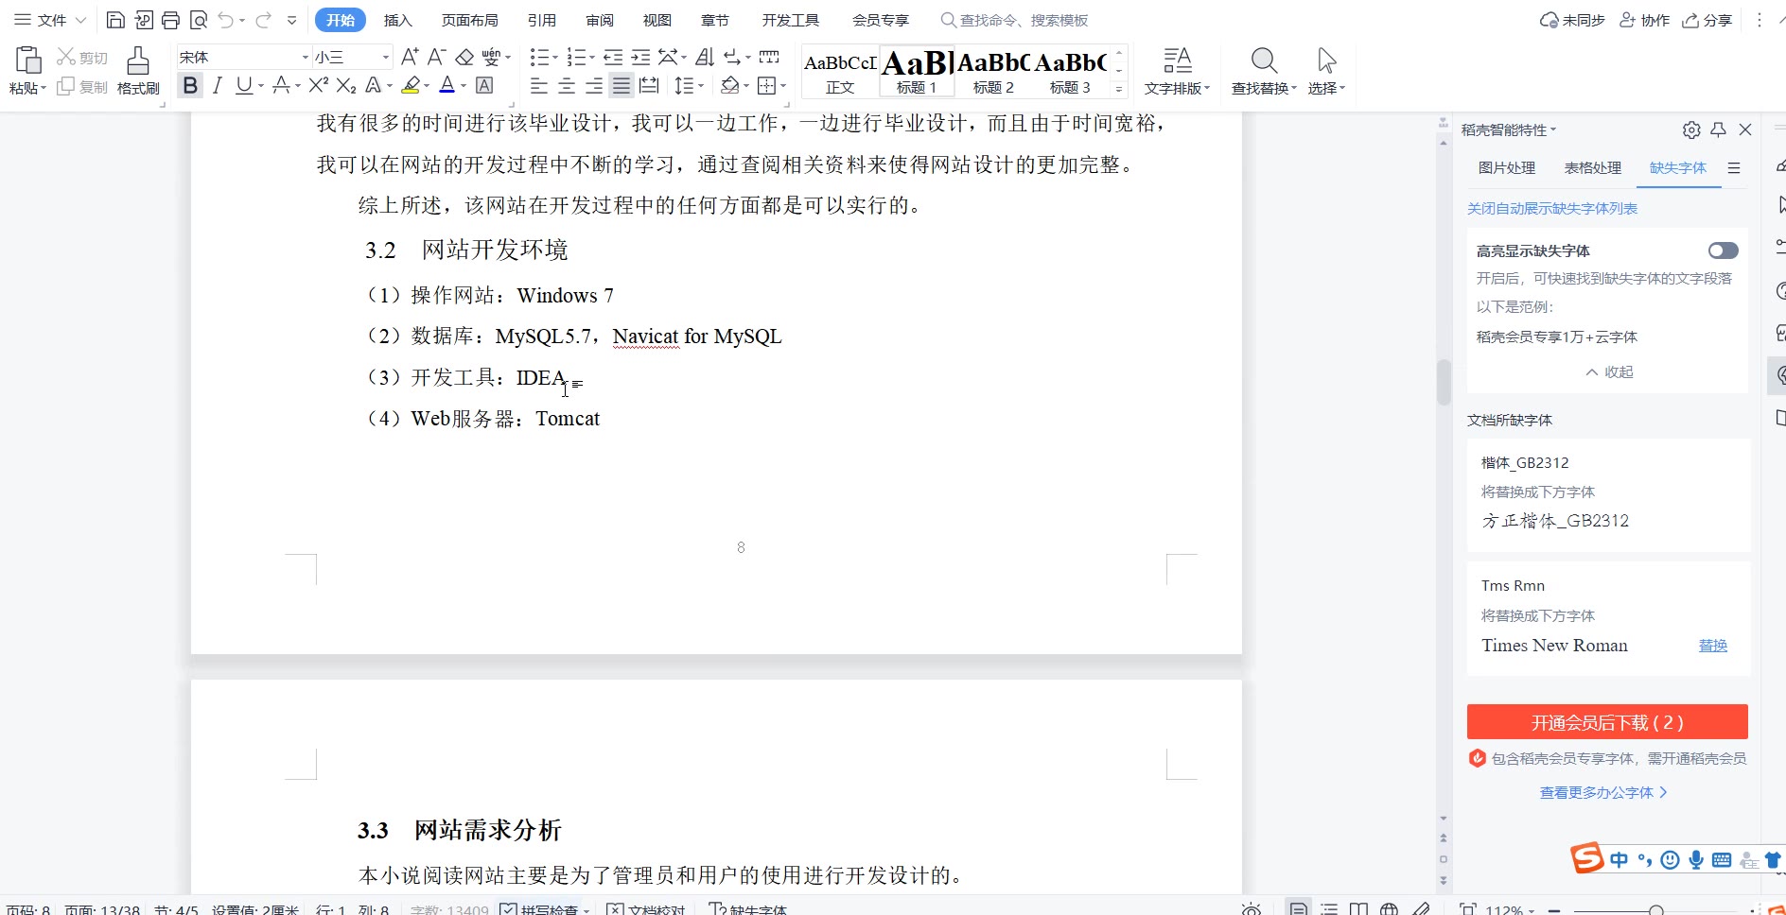Click the 协作 button
Image resolution: width=1786 pixels, height=915 pixels.
coord(1645,20)
